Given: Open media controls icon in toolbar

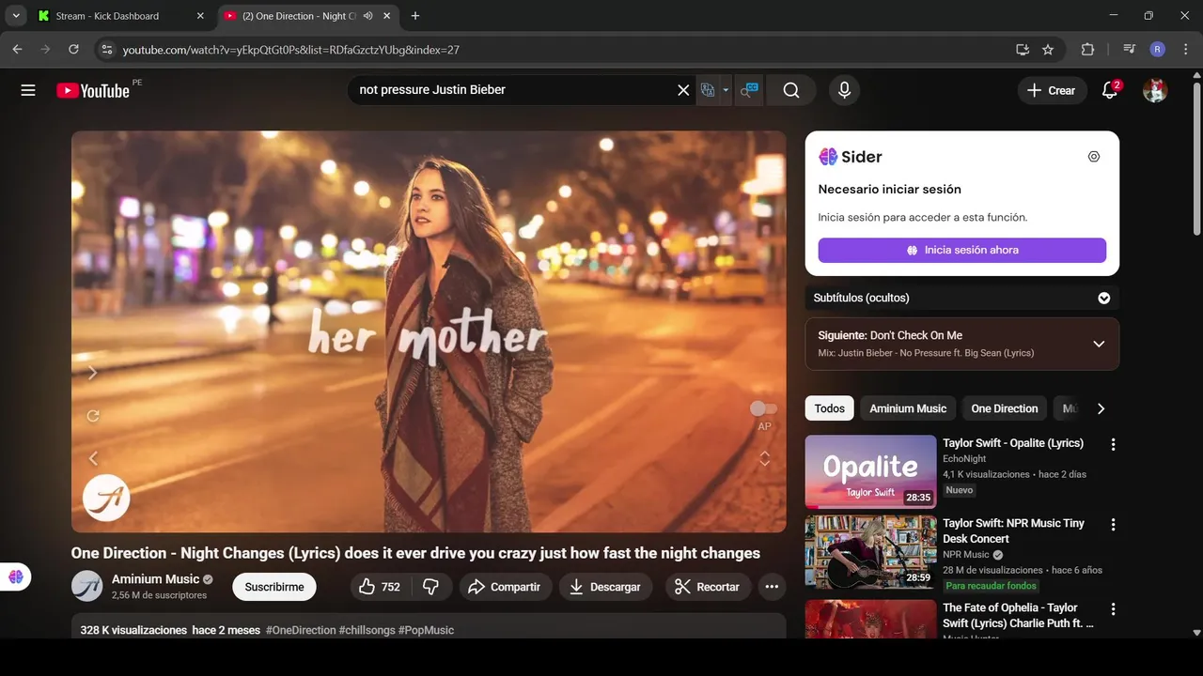Looking at the screenshot, I should point(1130,50).
